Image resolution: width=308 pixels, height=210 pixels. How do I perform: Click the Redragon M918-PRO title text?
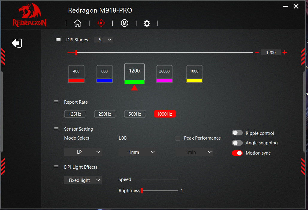[x=100, y=10]
